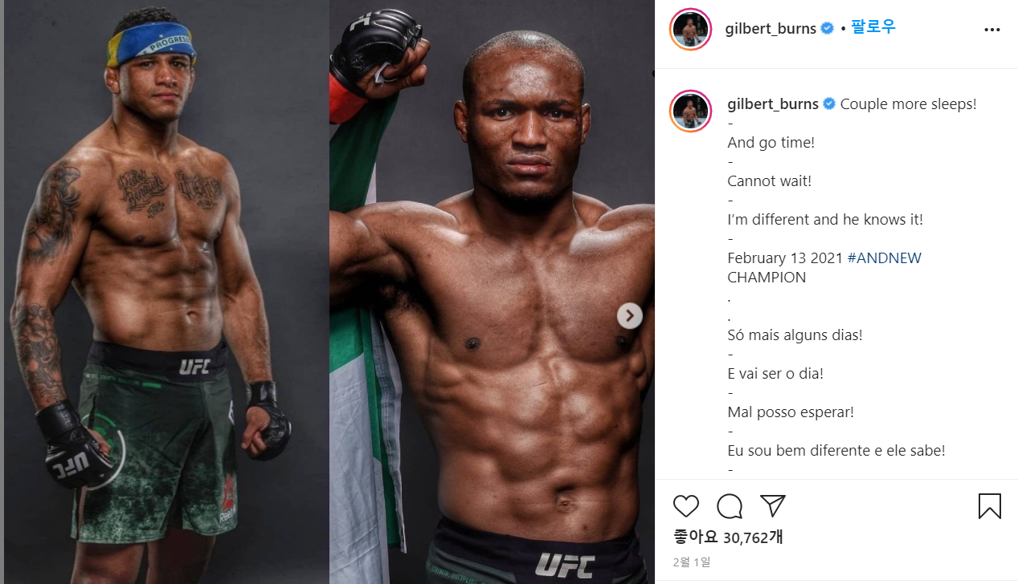Share the post using the paper plane icon
1018x584 pixels.
[x=772, y=506]
